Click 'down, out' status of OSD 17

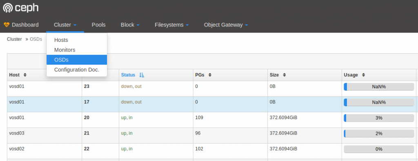click(131, 102)
